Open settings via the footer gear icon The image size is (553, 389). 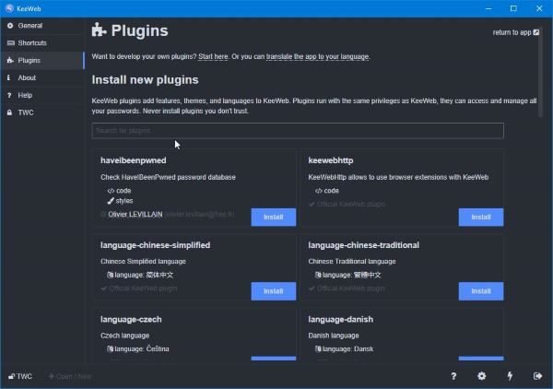point(481,376)
